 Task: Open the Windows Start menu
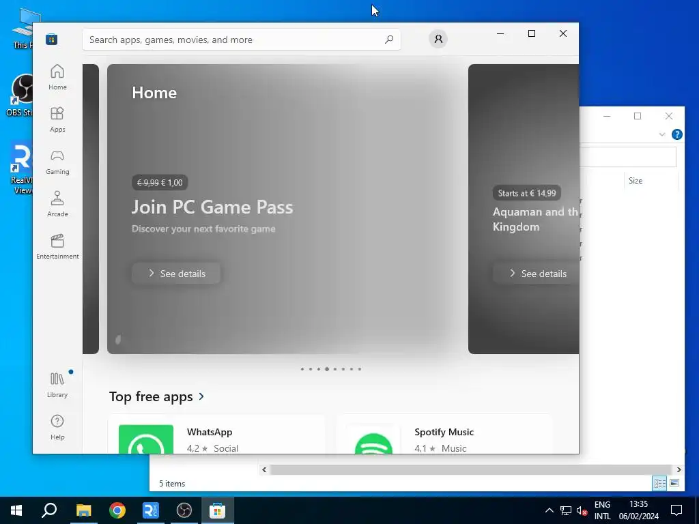point(16,510)
